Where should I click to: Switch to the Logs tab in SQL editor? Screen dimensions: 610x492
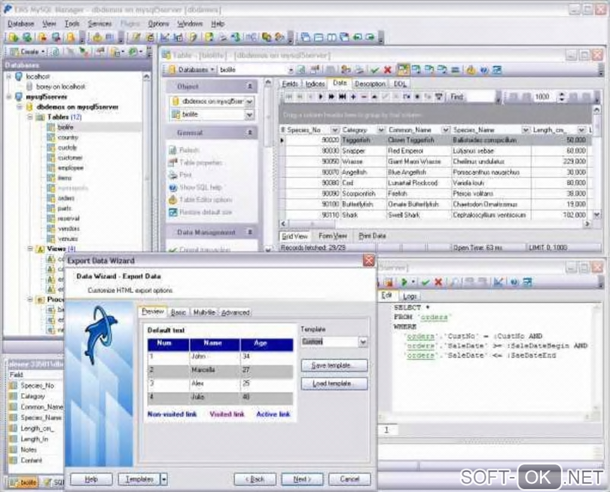pyautogui.click(x=410, y=296)
